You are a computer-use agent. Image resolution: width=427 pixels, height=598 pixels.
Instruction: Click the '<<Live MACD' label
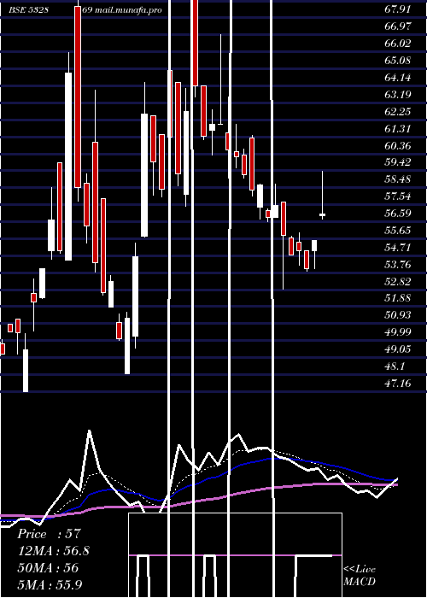(360, 576)
